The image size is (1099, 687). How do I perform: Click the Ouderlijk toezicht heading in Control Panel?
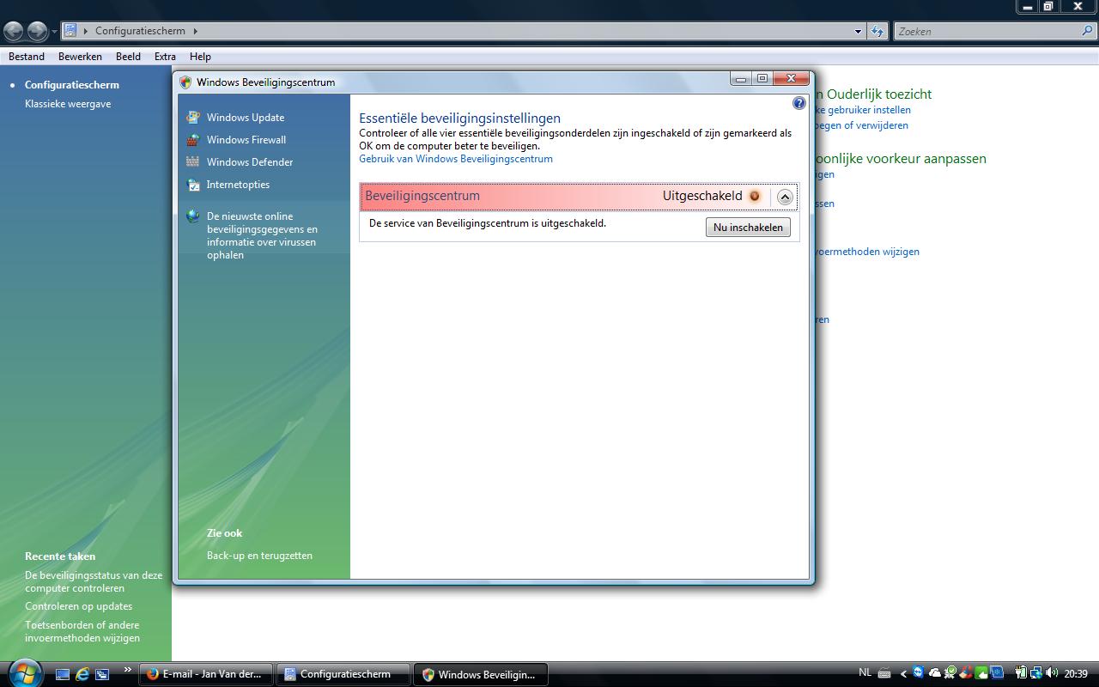874,94
